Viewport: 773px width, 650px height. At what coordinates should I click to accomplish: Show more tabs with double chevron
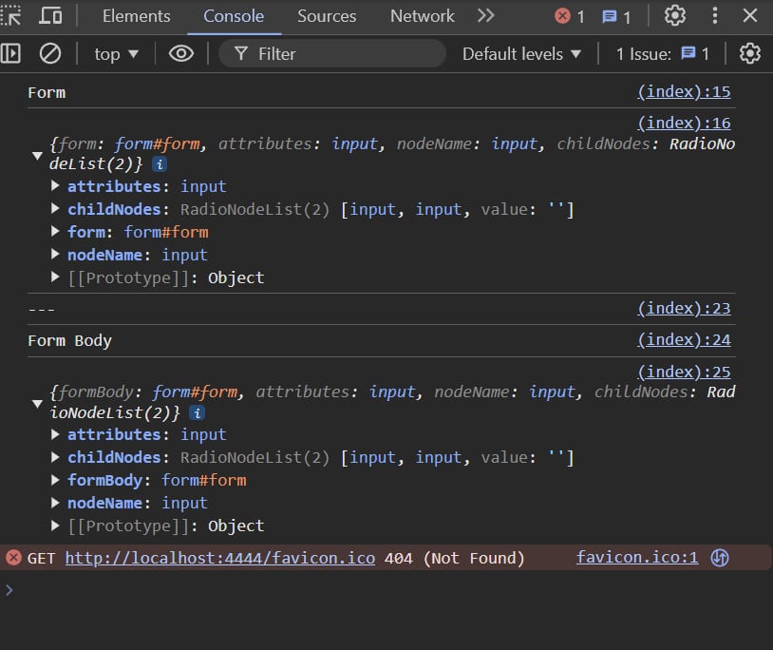pyautogui.click(x=485, y=16)
